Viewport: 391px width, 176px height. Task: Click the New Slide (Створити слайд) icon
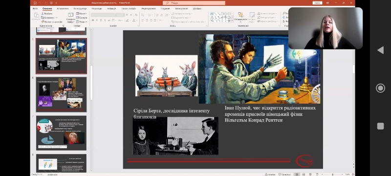click(x=70, y=15)
